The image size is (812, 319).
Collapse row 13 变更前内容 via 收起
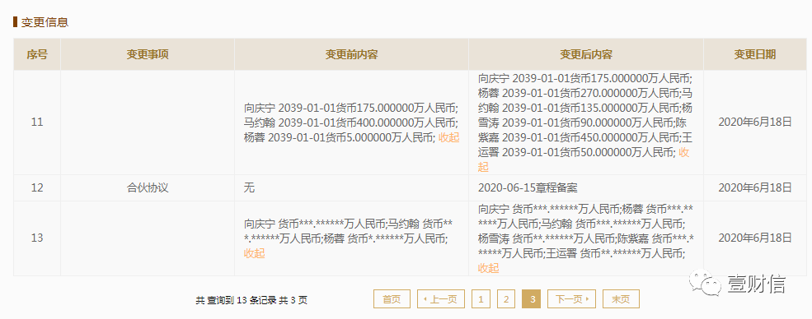tap(254, 253)
